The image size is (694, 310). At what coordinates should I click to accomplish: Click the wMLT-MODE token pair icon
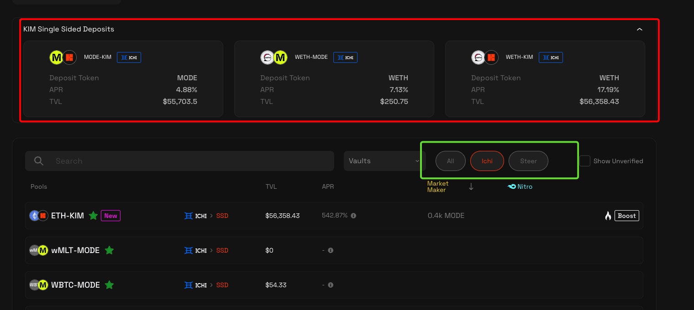[39, 250]
